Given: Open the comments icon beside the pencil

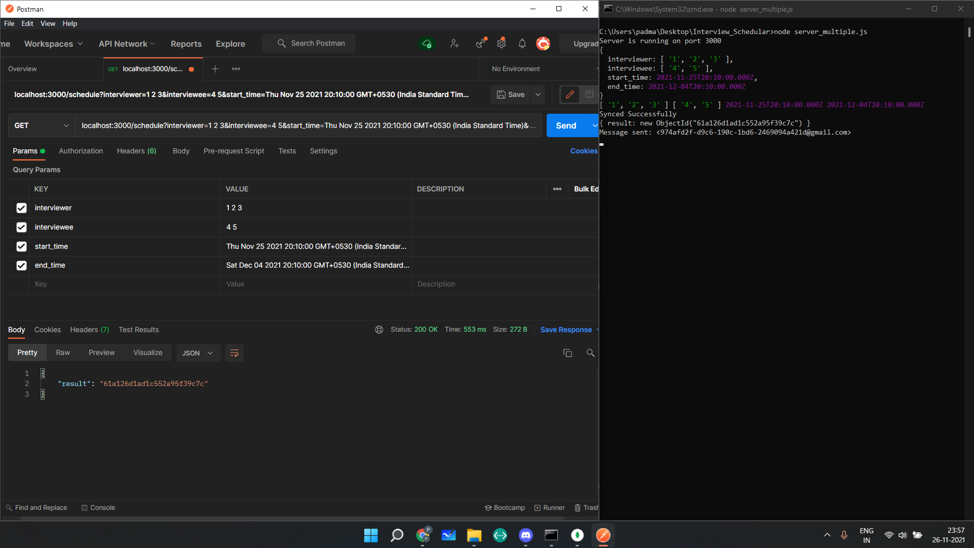Looking at the screenshot, I should point(589,94).
